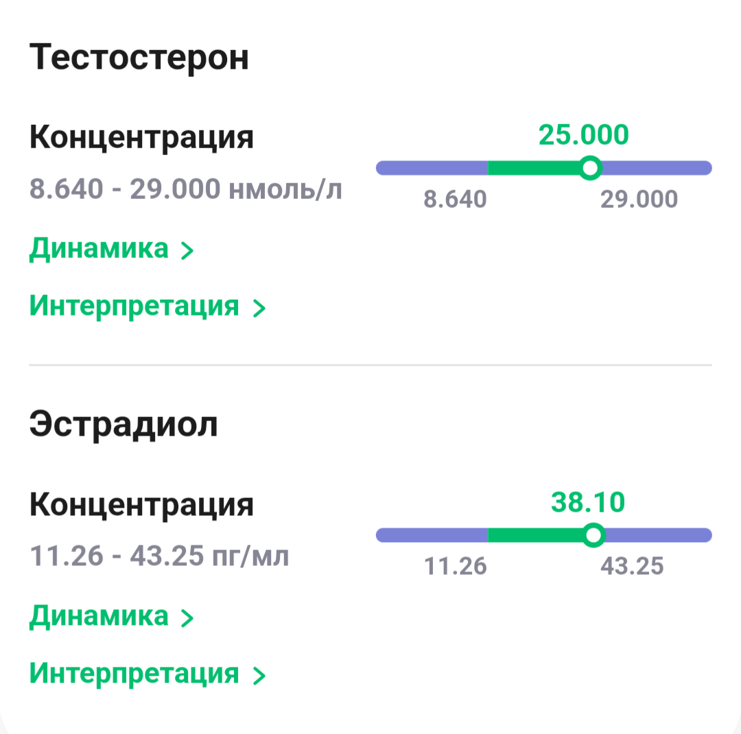Open testosterone Динамика link
Image resolution: width=741 pixels, height=734 pixels.
pyautogui.click(x=98, y=248)
